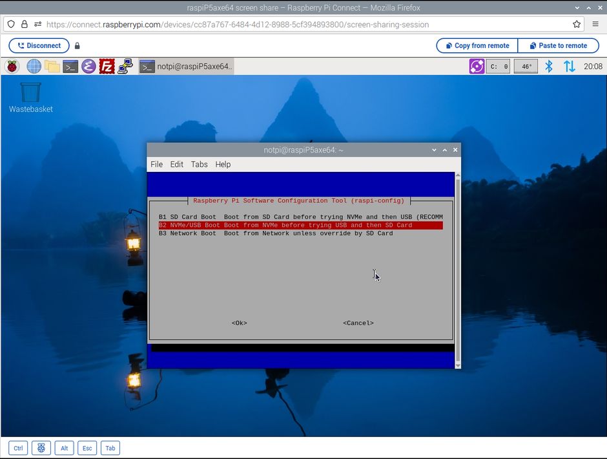
Task: Maximize the Firefox window
Action: pyautogui.click(x=588, y=8)
